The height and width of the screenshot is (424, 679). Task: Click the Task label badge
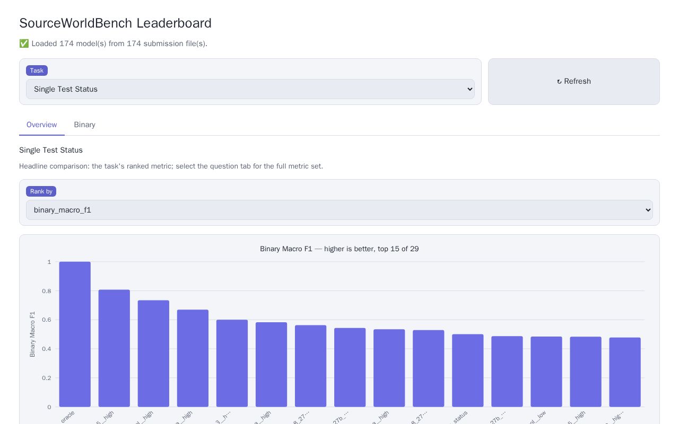click(37, 70)
